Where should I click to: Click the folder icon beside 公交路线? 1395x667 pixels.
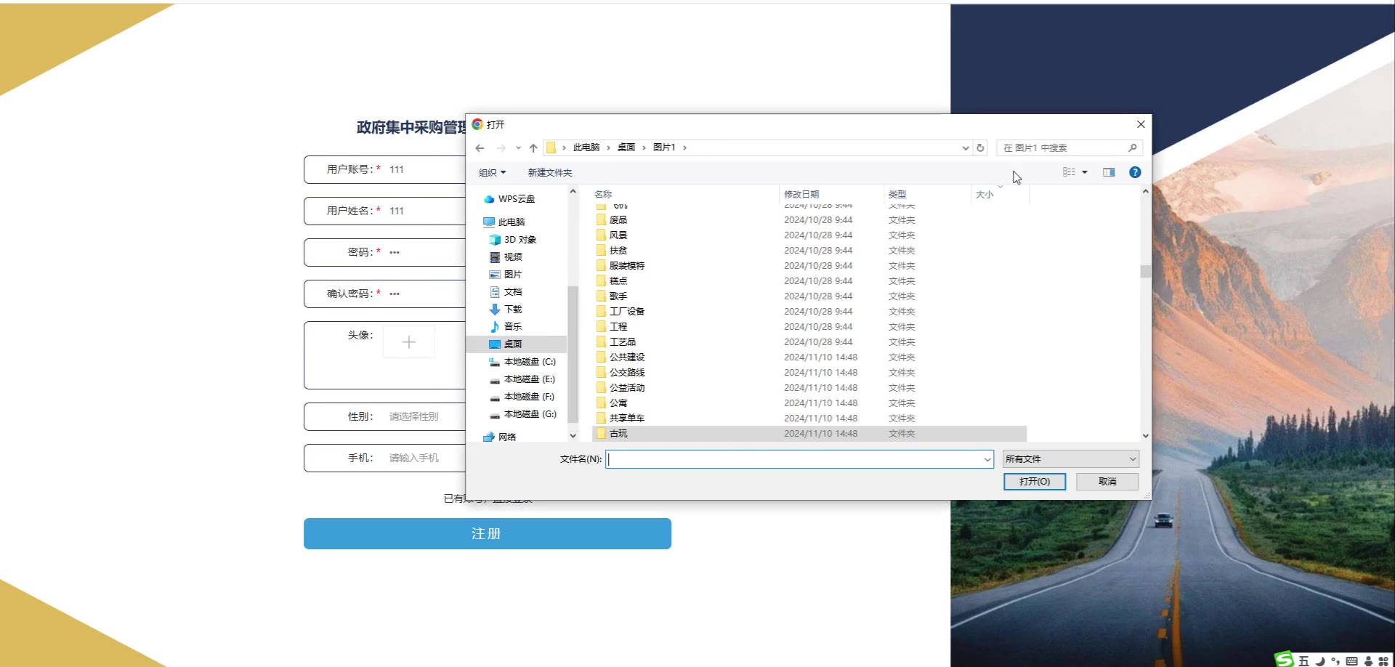[601, 373]
